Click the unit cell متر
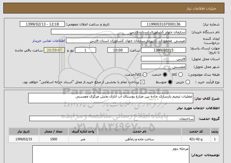This screenshot has height=163, width=231. click(83, 139)
